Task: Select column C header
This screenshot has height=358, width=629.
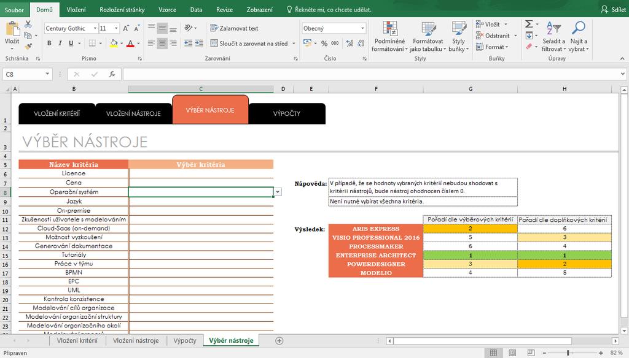Action: [x=201, y=89]
